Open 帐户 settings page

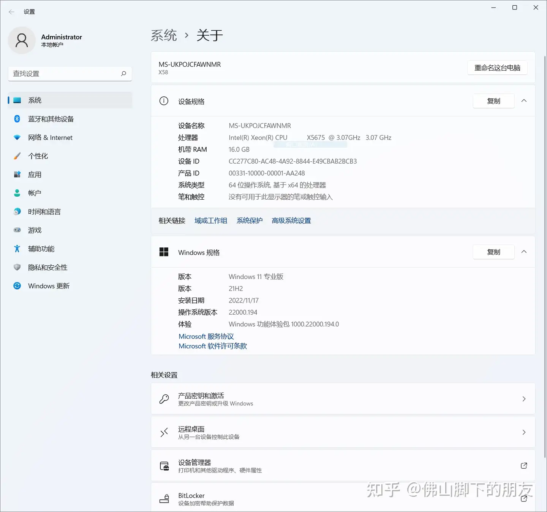coord(70,193)
